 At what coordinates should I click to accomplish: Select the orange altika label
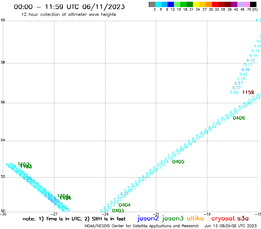coord(195,218)
